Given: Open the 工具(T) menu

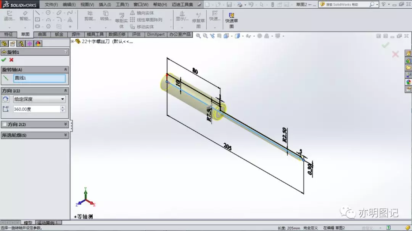Looking at the screenshot, I should pyautogui.click(x=122, y=5).
